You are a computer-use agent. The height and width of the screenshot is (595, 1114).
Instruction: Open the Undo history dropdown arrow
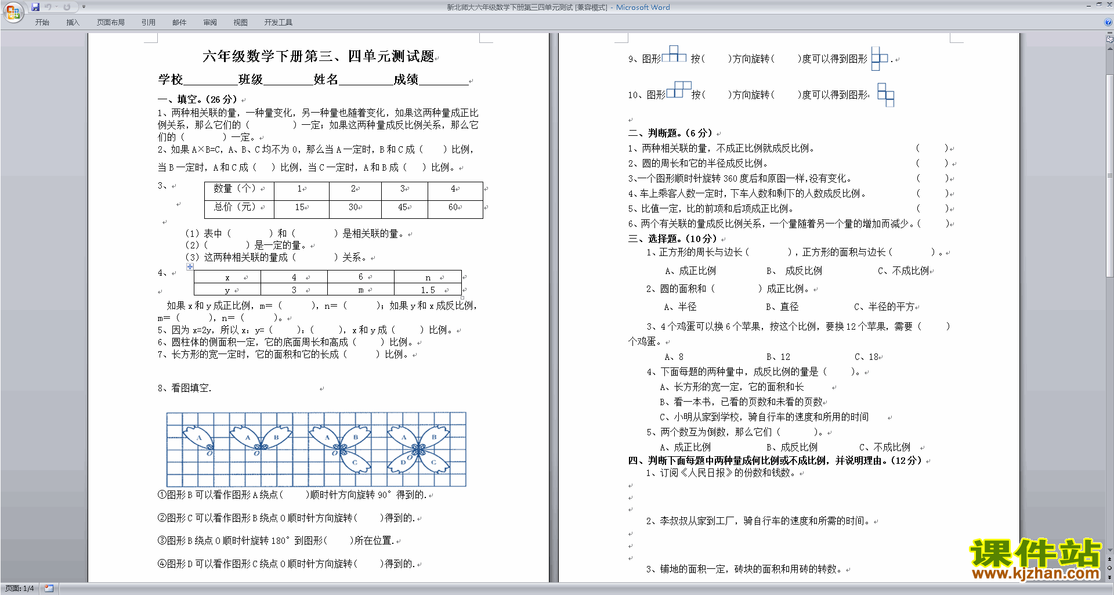[x=56, y=7]
